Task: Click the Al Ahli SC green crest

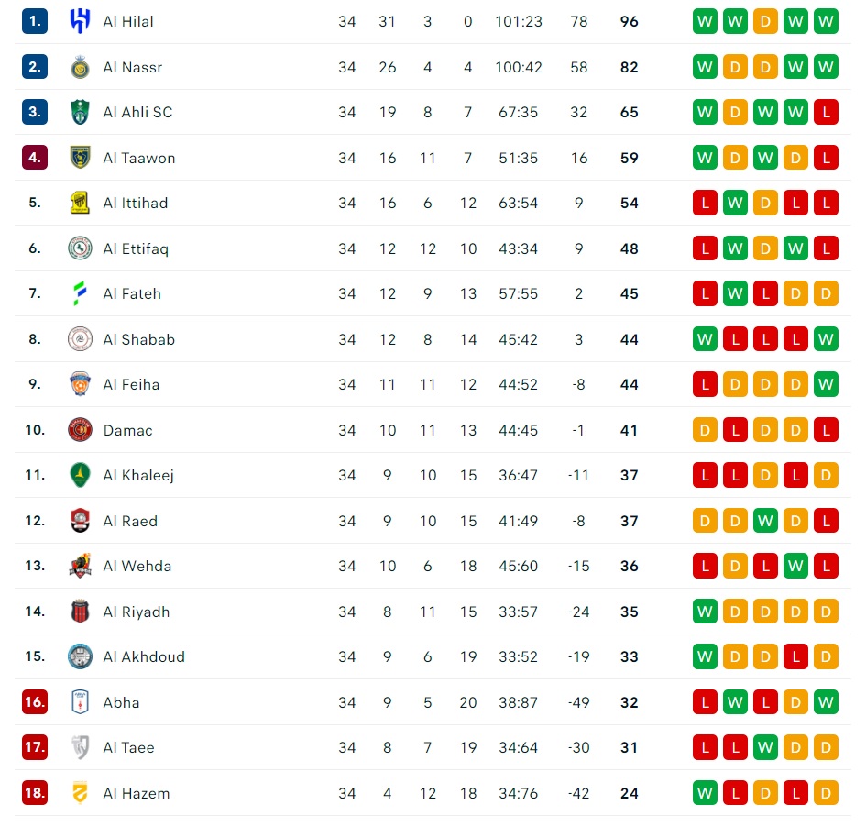Action: coord(80,112)
